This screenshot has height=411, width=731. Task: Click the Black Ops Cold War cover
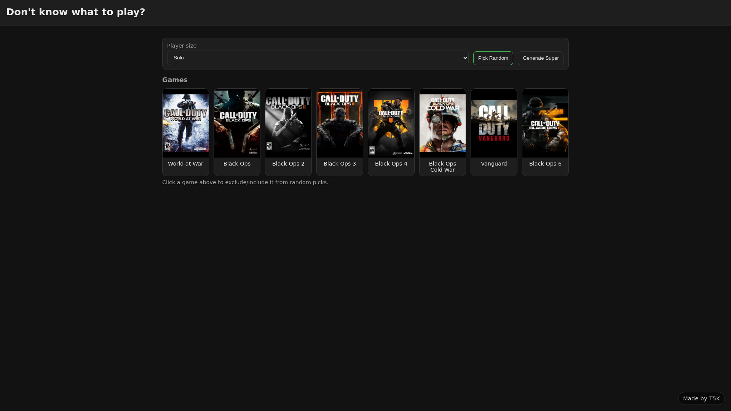point(442,123)
